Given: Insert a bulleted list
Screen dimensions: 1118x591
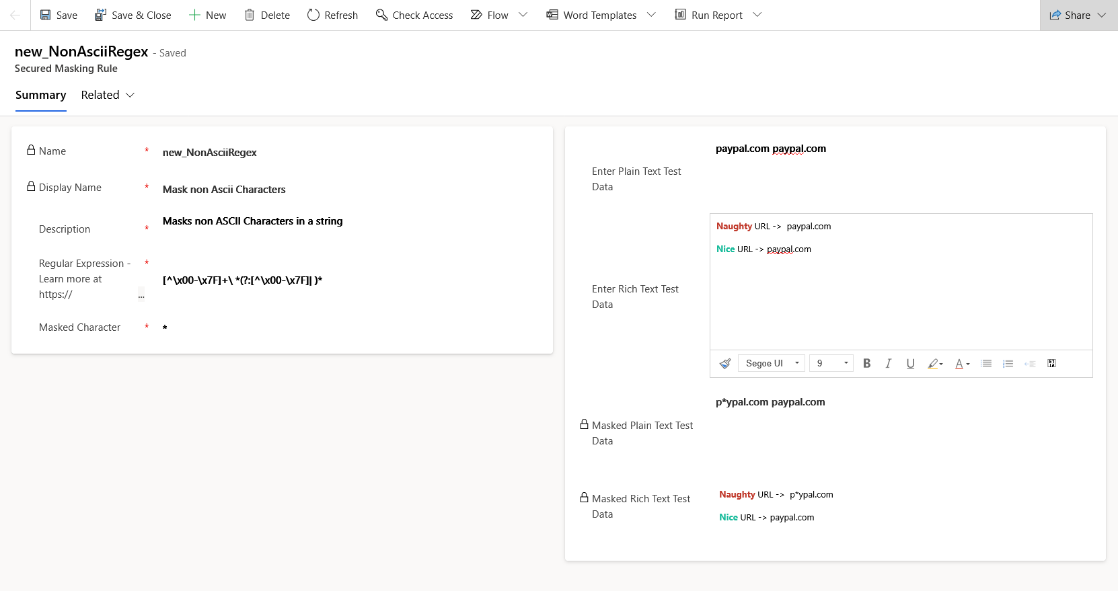Looking at the screenshot, I should click(x=986, y=364).
